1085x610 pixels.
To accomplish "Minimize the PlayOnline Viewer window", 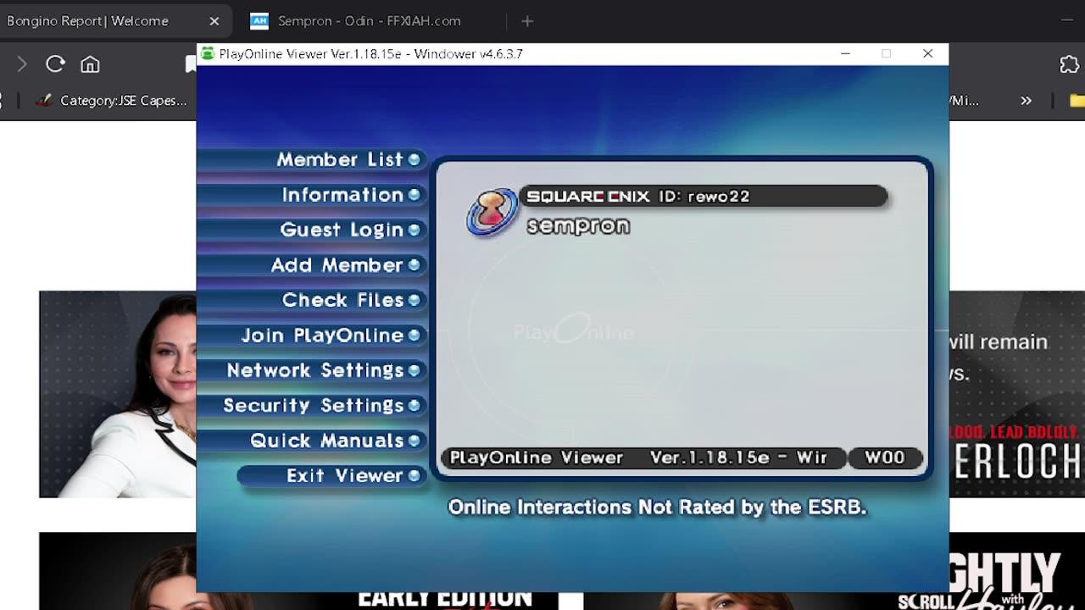I will [x=845, y=53].
